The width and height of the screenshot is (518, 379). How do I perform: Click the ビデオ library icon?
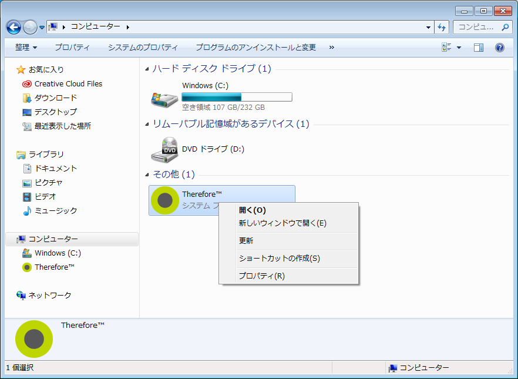pyautogui.click(x=27, y=197)
